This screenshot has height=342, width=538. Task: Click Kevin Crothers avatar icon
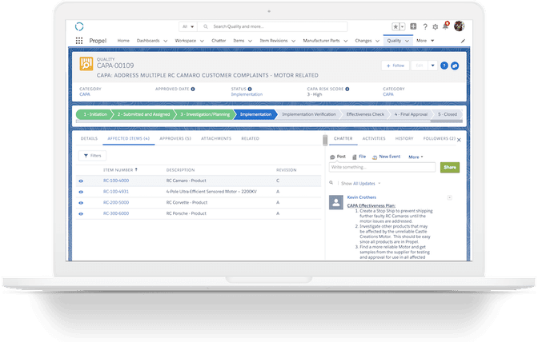(x=336, y=202)
